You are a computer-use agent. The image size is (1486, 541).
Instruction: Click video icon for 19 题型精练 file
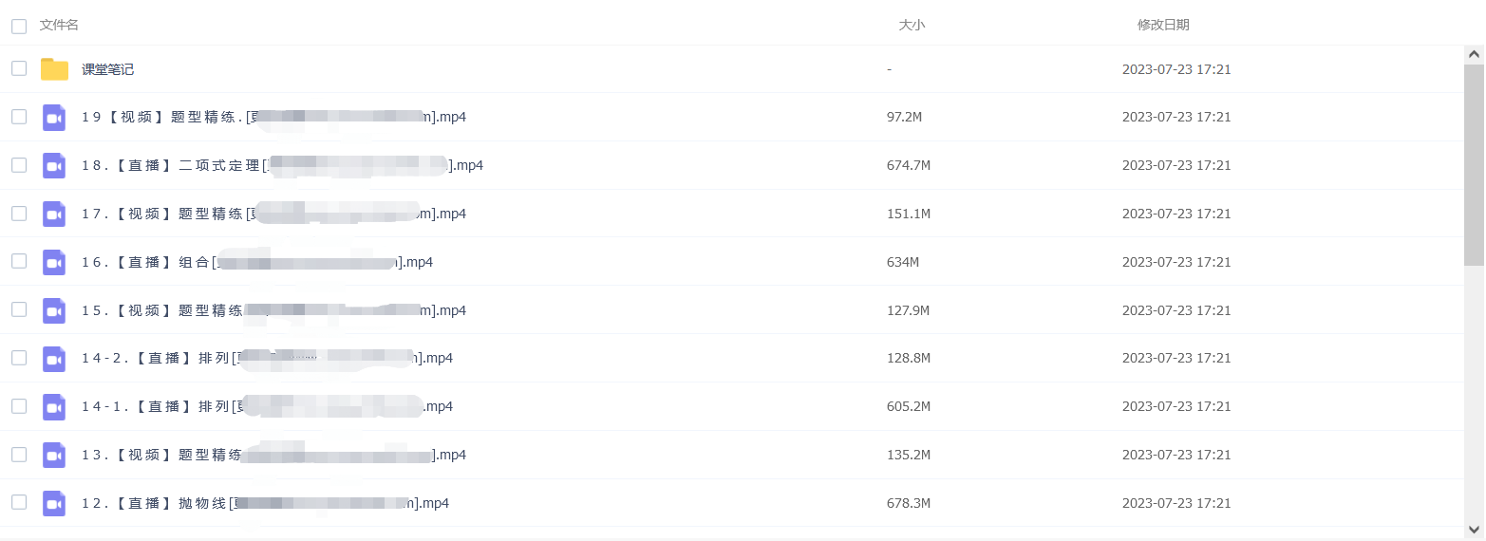(54, 118)
